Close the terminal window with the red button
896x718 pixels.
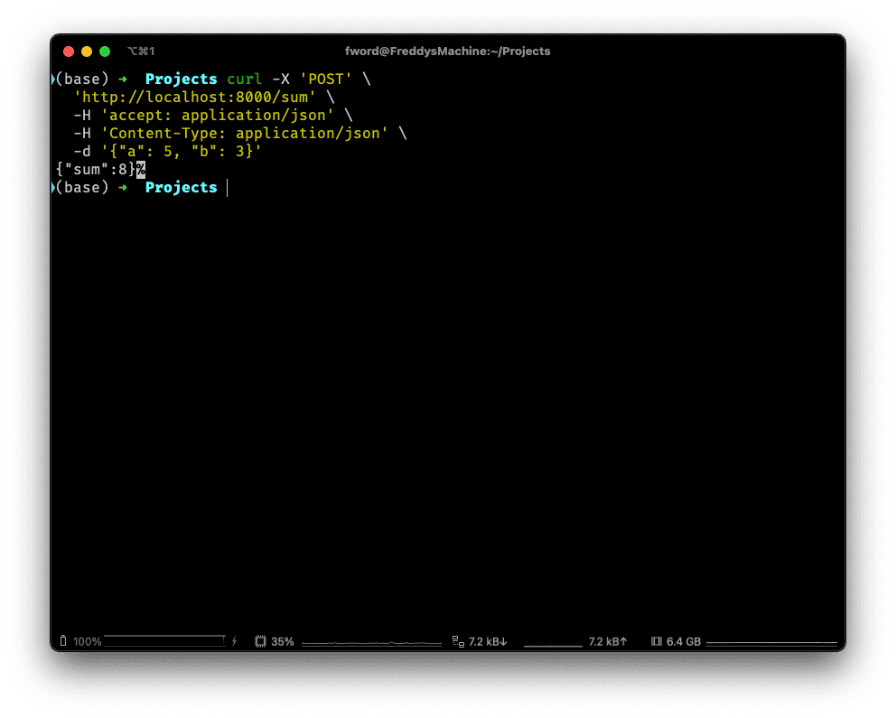click(x=69, y=51)
